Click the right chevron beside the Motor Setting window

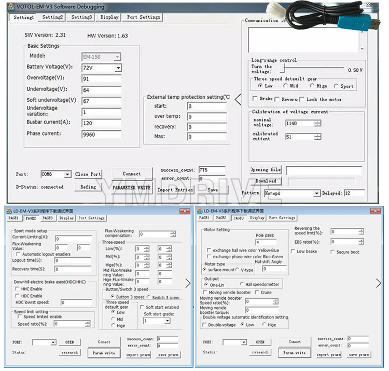tap(378, 283)
